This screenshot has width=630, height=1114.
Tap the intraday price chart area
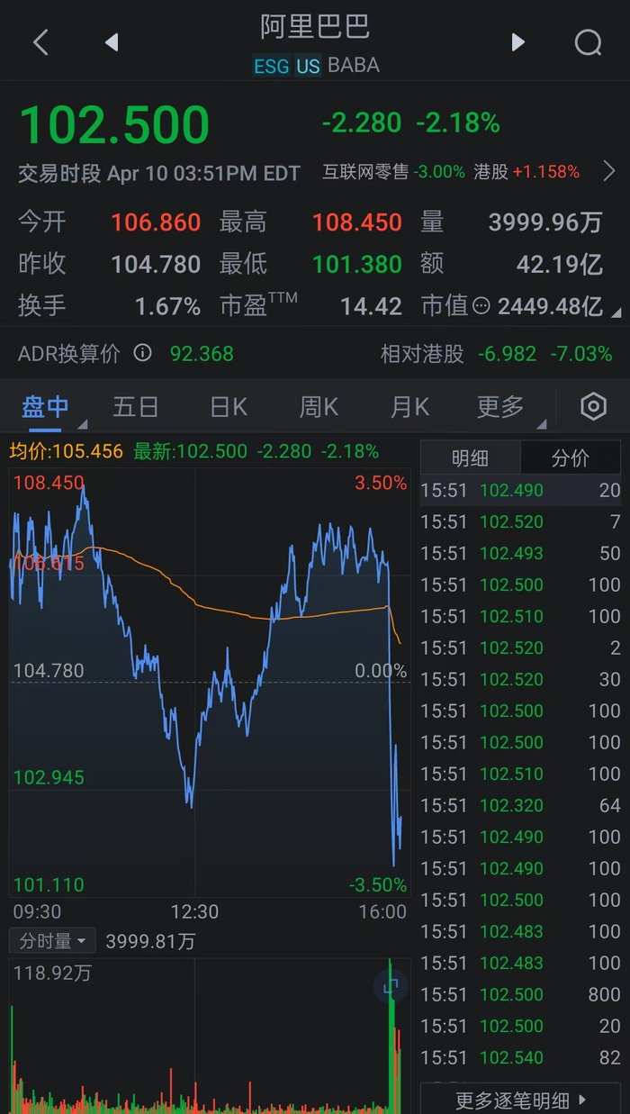pos(210,683)
